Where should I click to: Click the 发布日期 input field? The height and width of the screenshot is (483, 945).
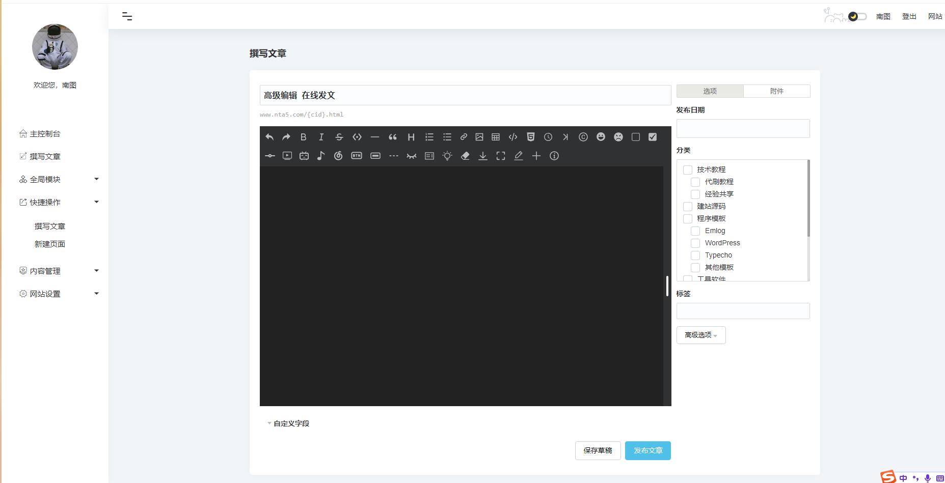pos(743,128)
